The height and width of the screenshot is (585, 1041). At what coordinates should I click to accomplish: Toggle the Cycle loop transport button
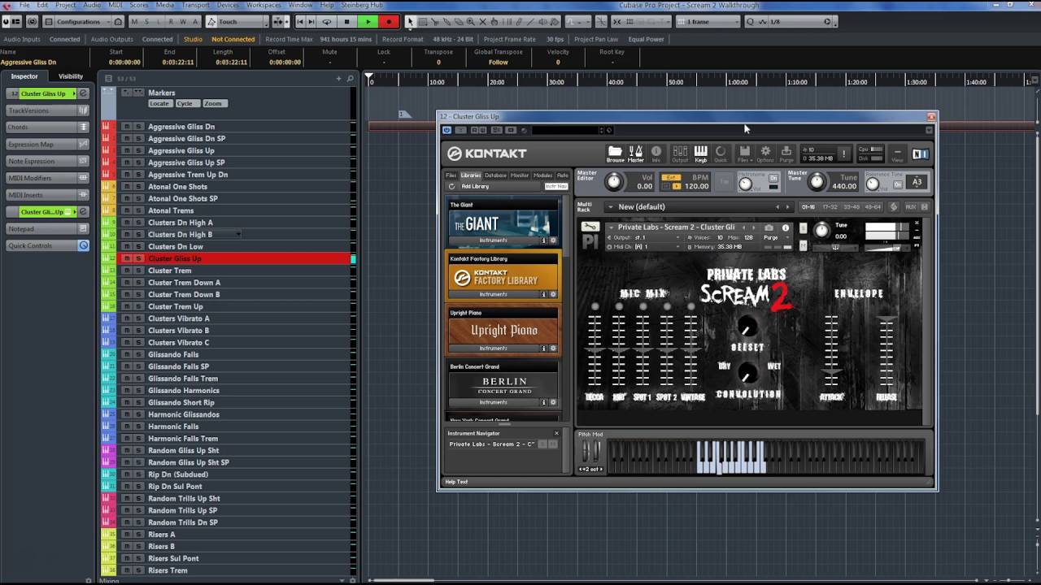(327, 22)
